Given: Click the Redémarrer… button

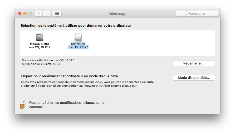Looking at the screenshot, I should (194, 63).
